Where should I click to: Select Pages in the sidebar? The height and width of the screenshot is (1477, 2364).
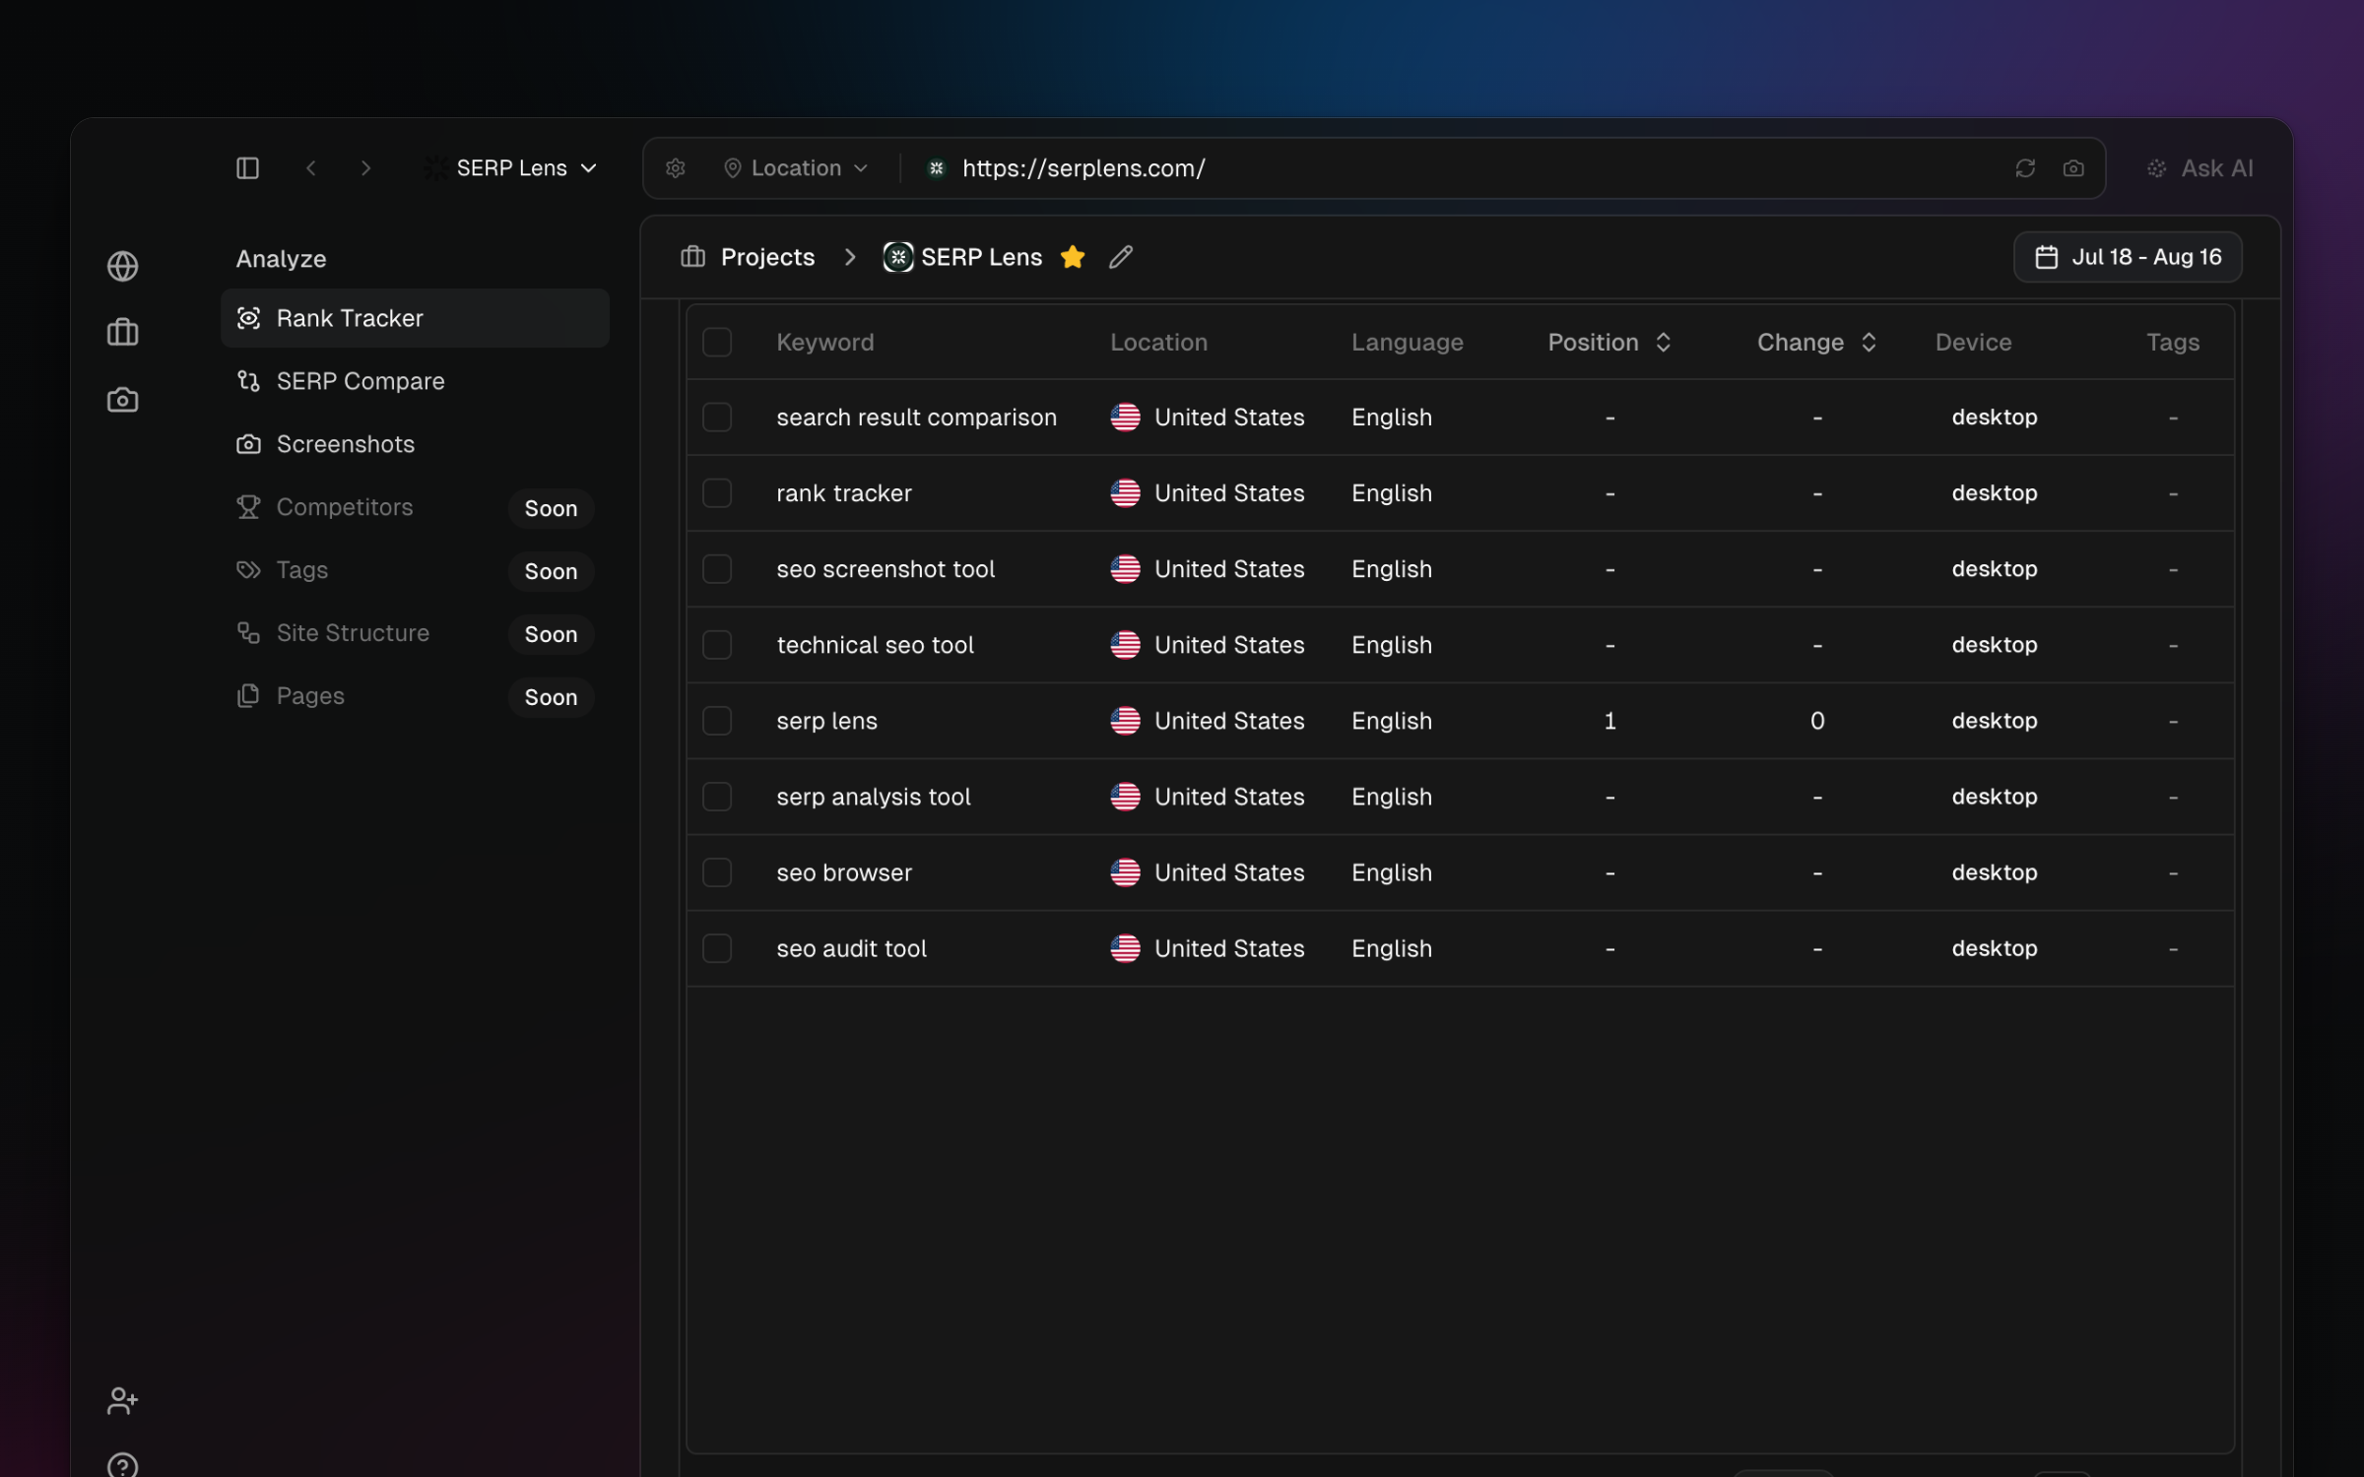coord(415,696)
